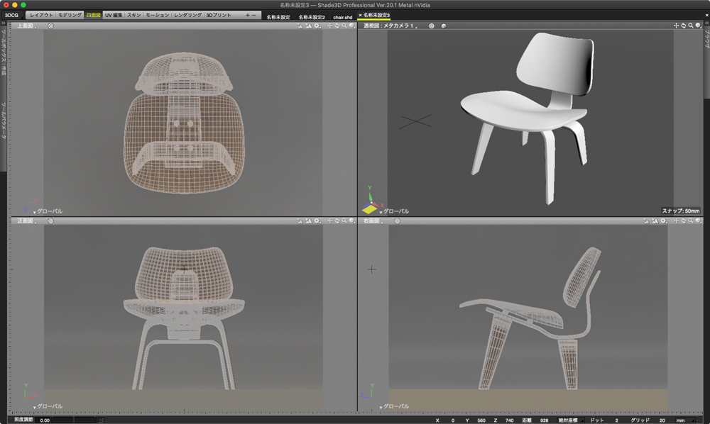The width and height of the screenshot is (710, 424).
Task: Switch to the 名称未設定2 document tab
Action: click(x=312, y=17)
